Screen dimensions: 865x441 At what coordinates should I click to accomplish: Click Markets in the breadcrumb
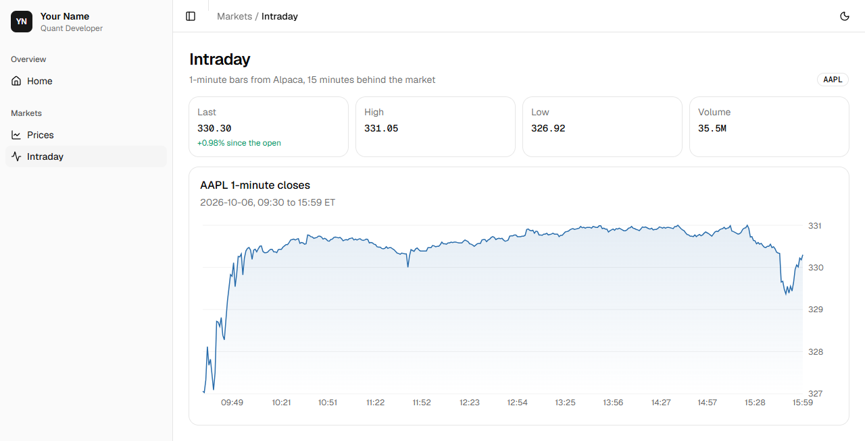pyautogui.click(x=234, y=16)
